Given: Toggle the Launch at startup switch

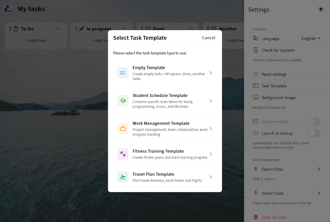Looking at the screenshot, I should tap(314, 133).
